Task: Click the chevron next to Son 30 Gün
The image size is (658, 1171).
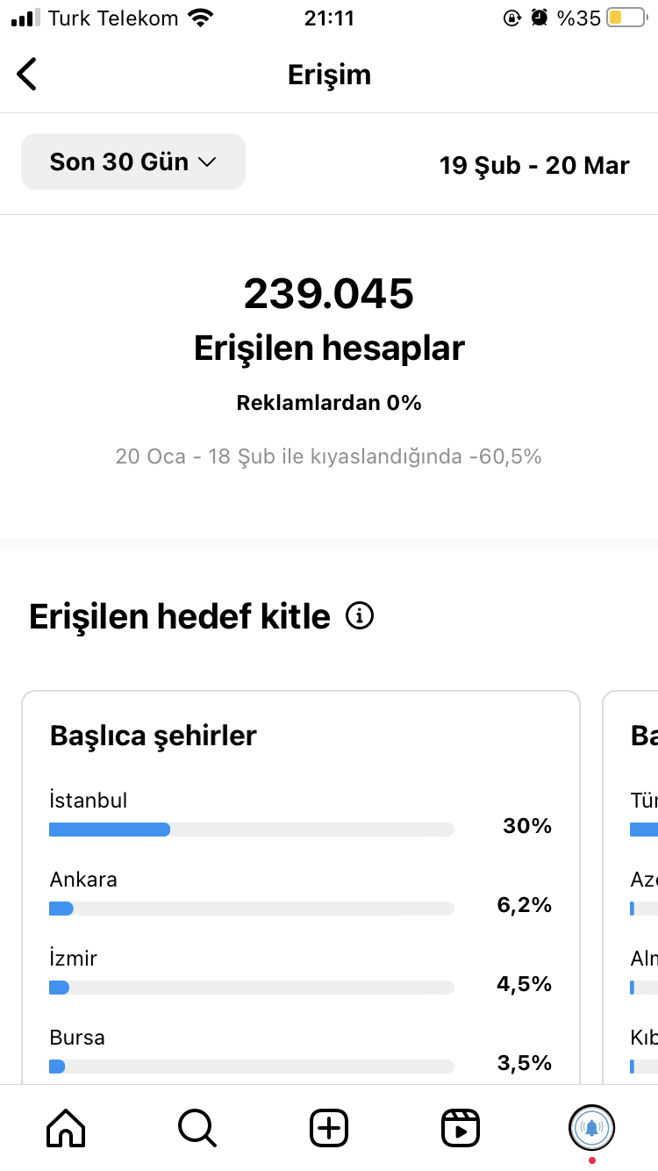Action: point(207,162)
